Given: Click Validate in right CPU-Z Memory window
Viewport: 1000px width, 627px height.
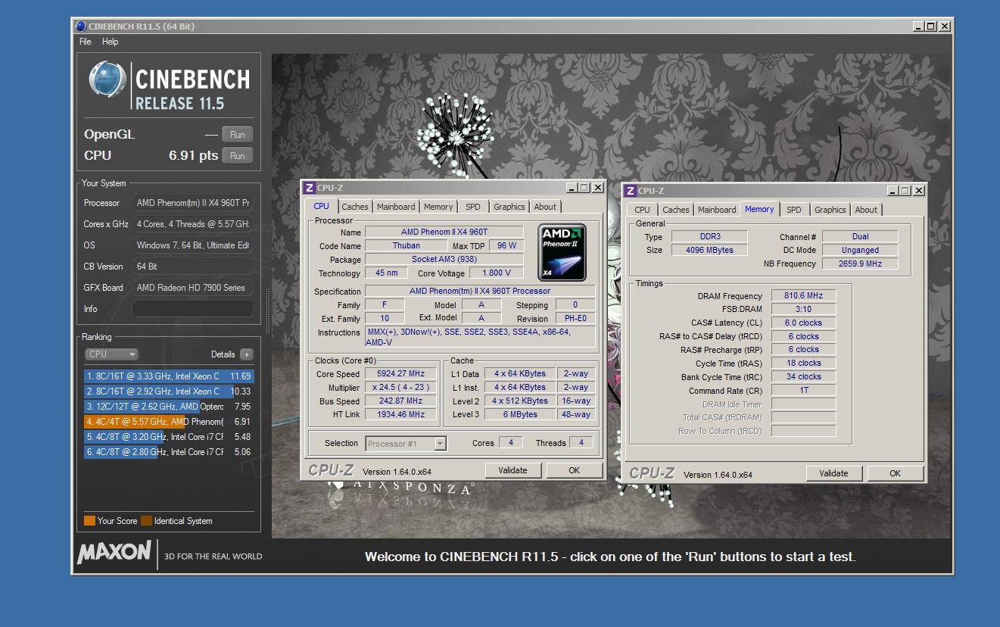Looking at the screenshot, I should (x=833, y=473).
